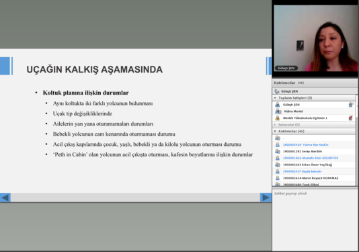The height and width of the screenshot is (252, 359).
Task: Click avatar icon next to Fatma Nur Keskin
Action: pyautogui.click(x=278, y=144)
